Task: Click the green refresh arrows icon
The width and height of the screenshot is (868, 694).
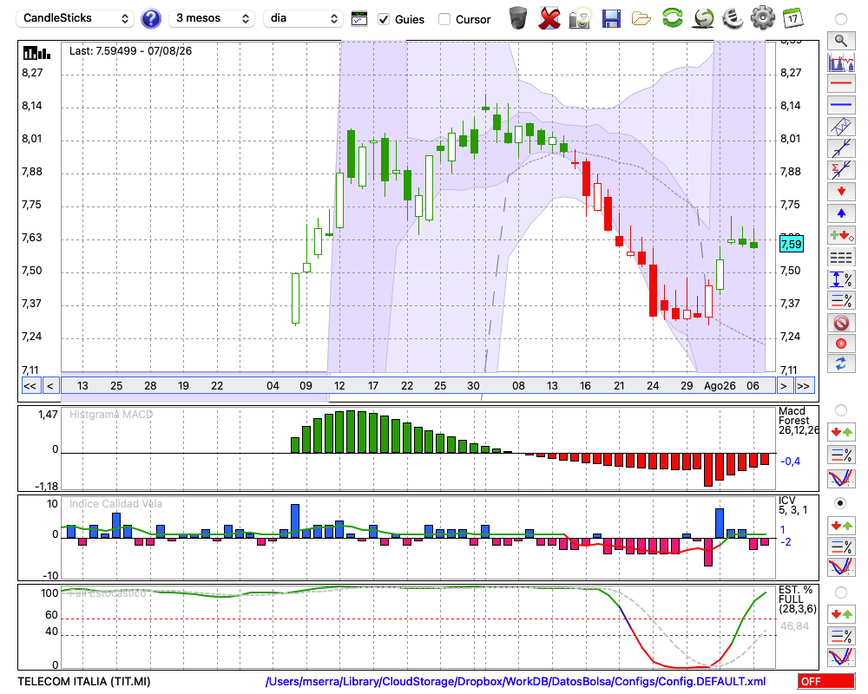Action: click(672, 18)
